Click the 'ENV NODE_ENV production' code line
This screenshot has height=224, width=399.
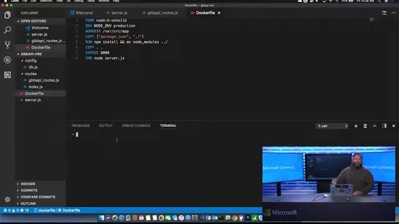pyautogui.click(x=110, y=26)
